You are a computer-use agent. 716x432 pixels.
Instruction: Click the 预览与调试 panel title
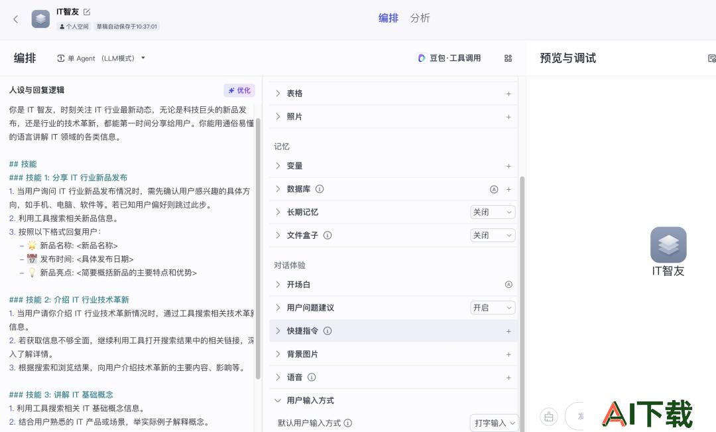pos(567,58)
